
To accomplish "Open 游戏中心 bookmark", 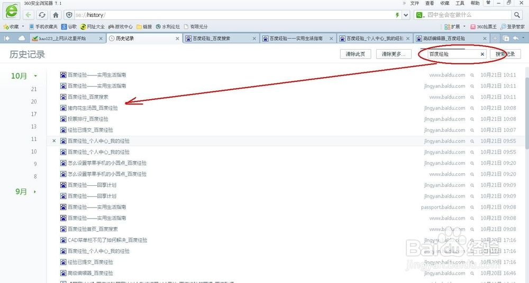I will (x=121, y=26).
